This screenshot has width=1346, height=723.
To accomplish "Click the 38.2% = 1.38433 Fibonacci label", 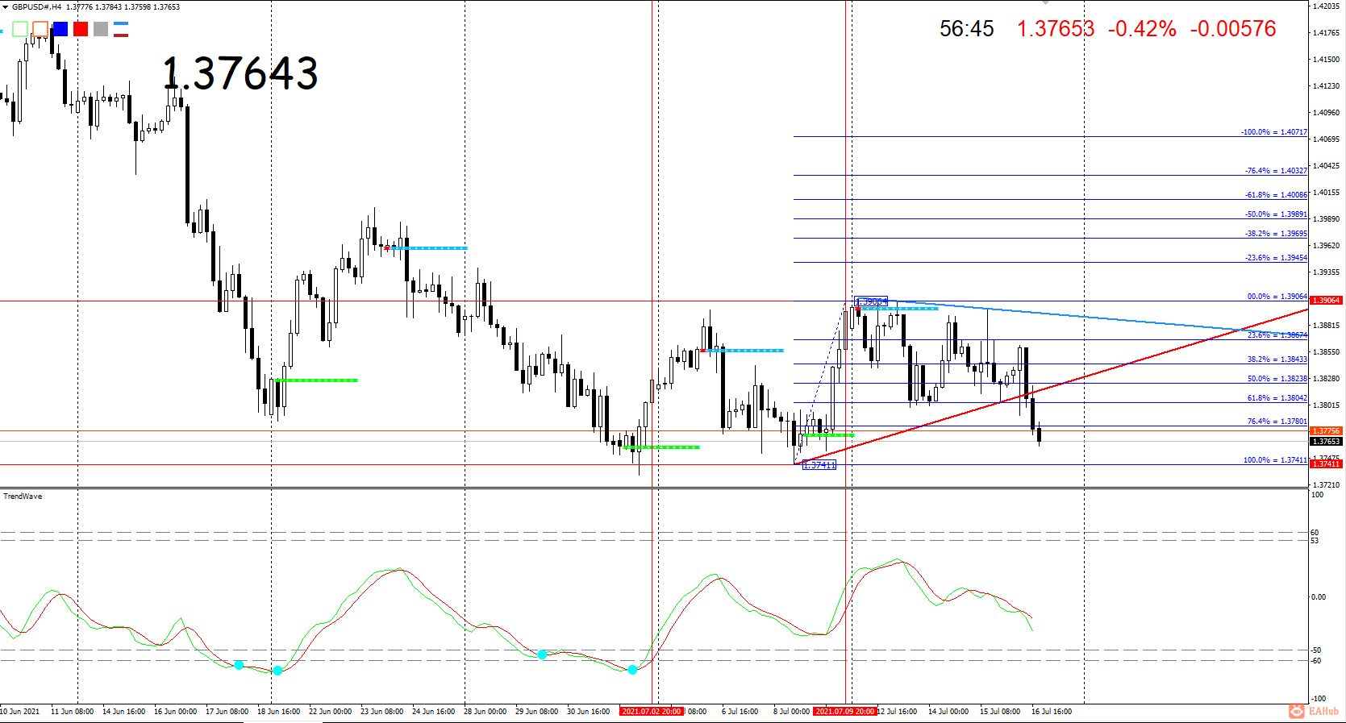I will 1277,359.
